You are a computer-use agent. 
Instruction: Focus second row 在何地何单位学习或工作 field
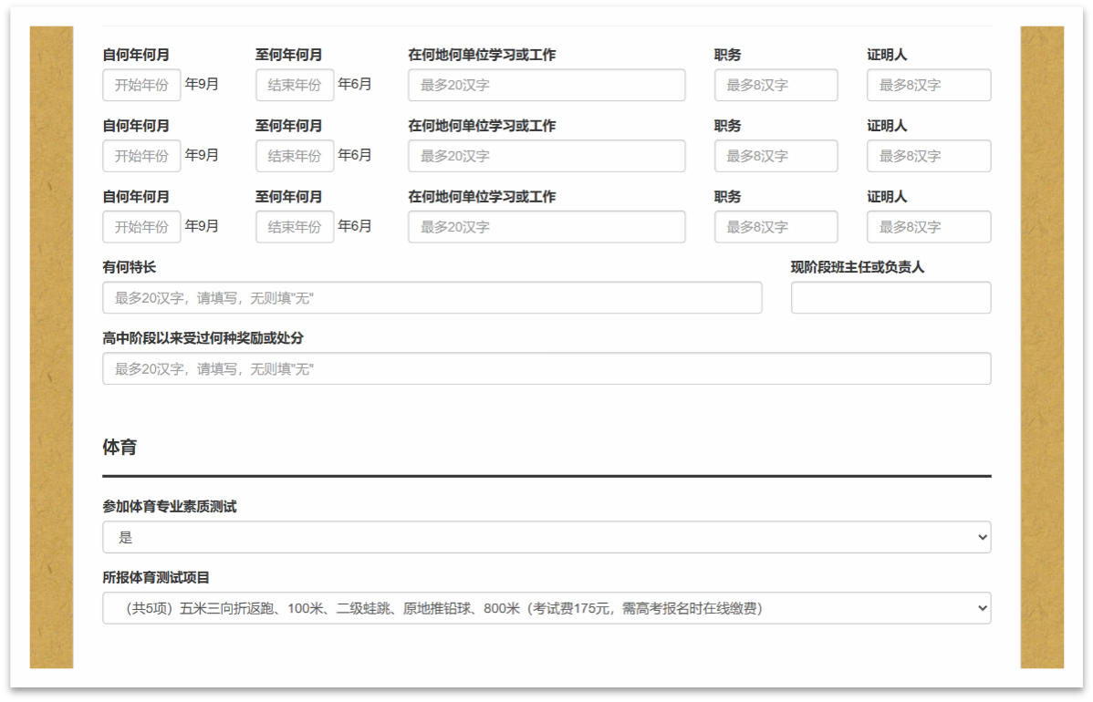pos(546,156)
